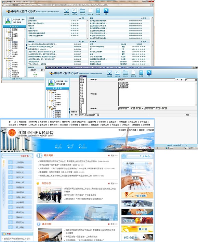Open the 聊天室 chat room banner
This screenshot has width=198, height=242.
137,229
